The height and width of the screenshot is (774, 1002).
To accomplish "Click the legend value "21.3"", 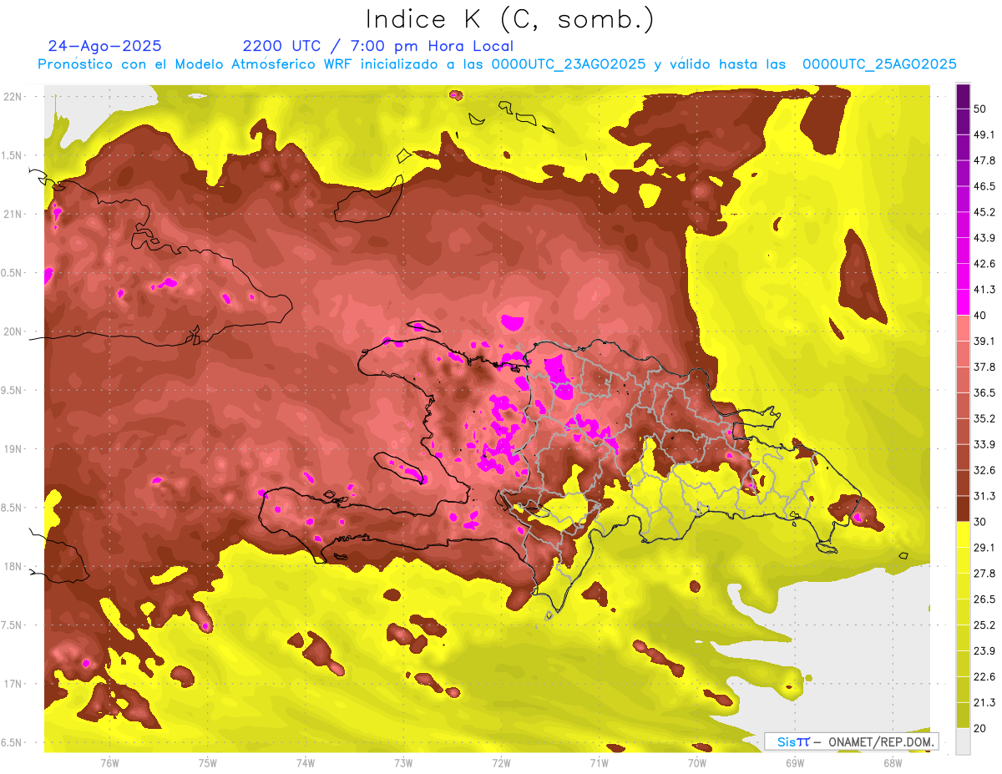I will (984, 703).
